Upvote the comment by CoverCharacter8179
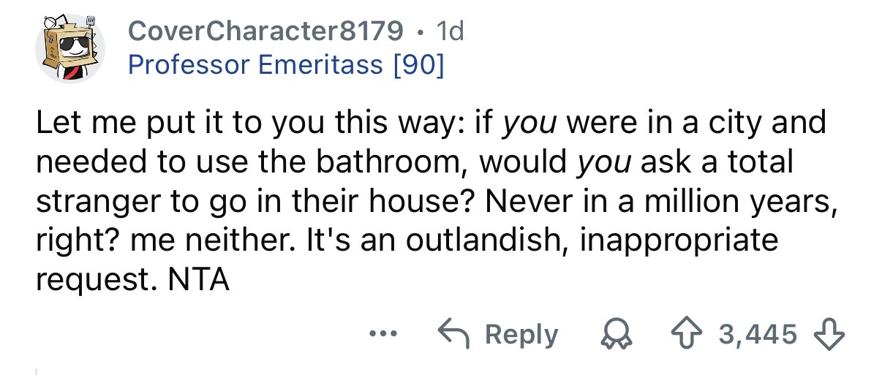882x375 pixels. coord(685,335)
